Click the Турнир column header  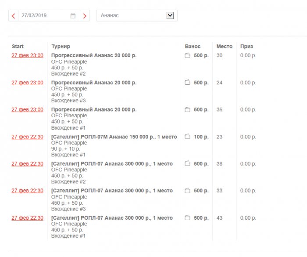[61, 46]
